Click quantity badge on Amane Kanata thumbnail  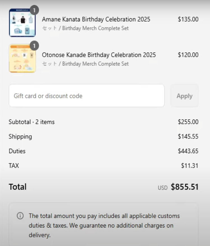click(34, 10)
